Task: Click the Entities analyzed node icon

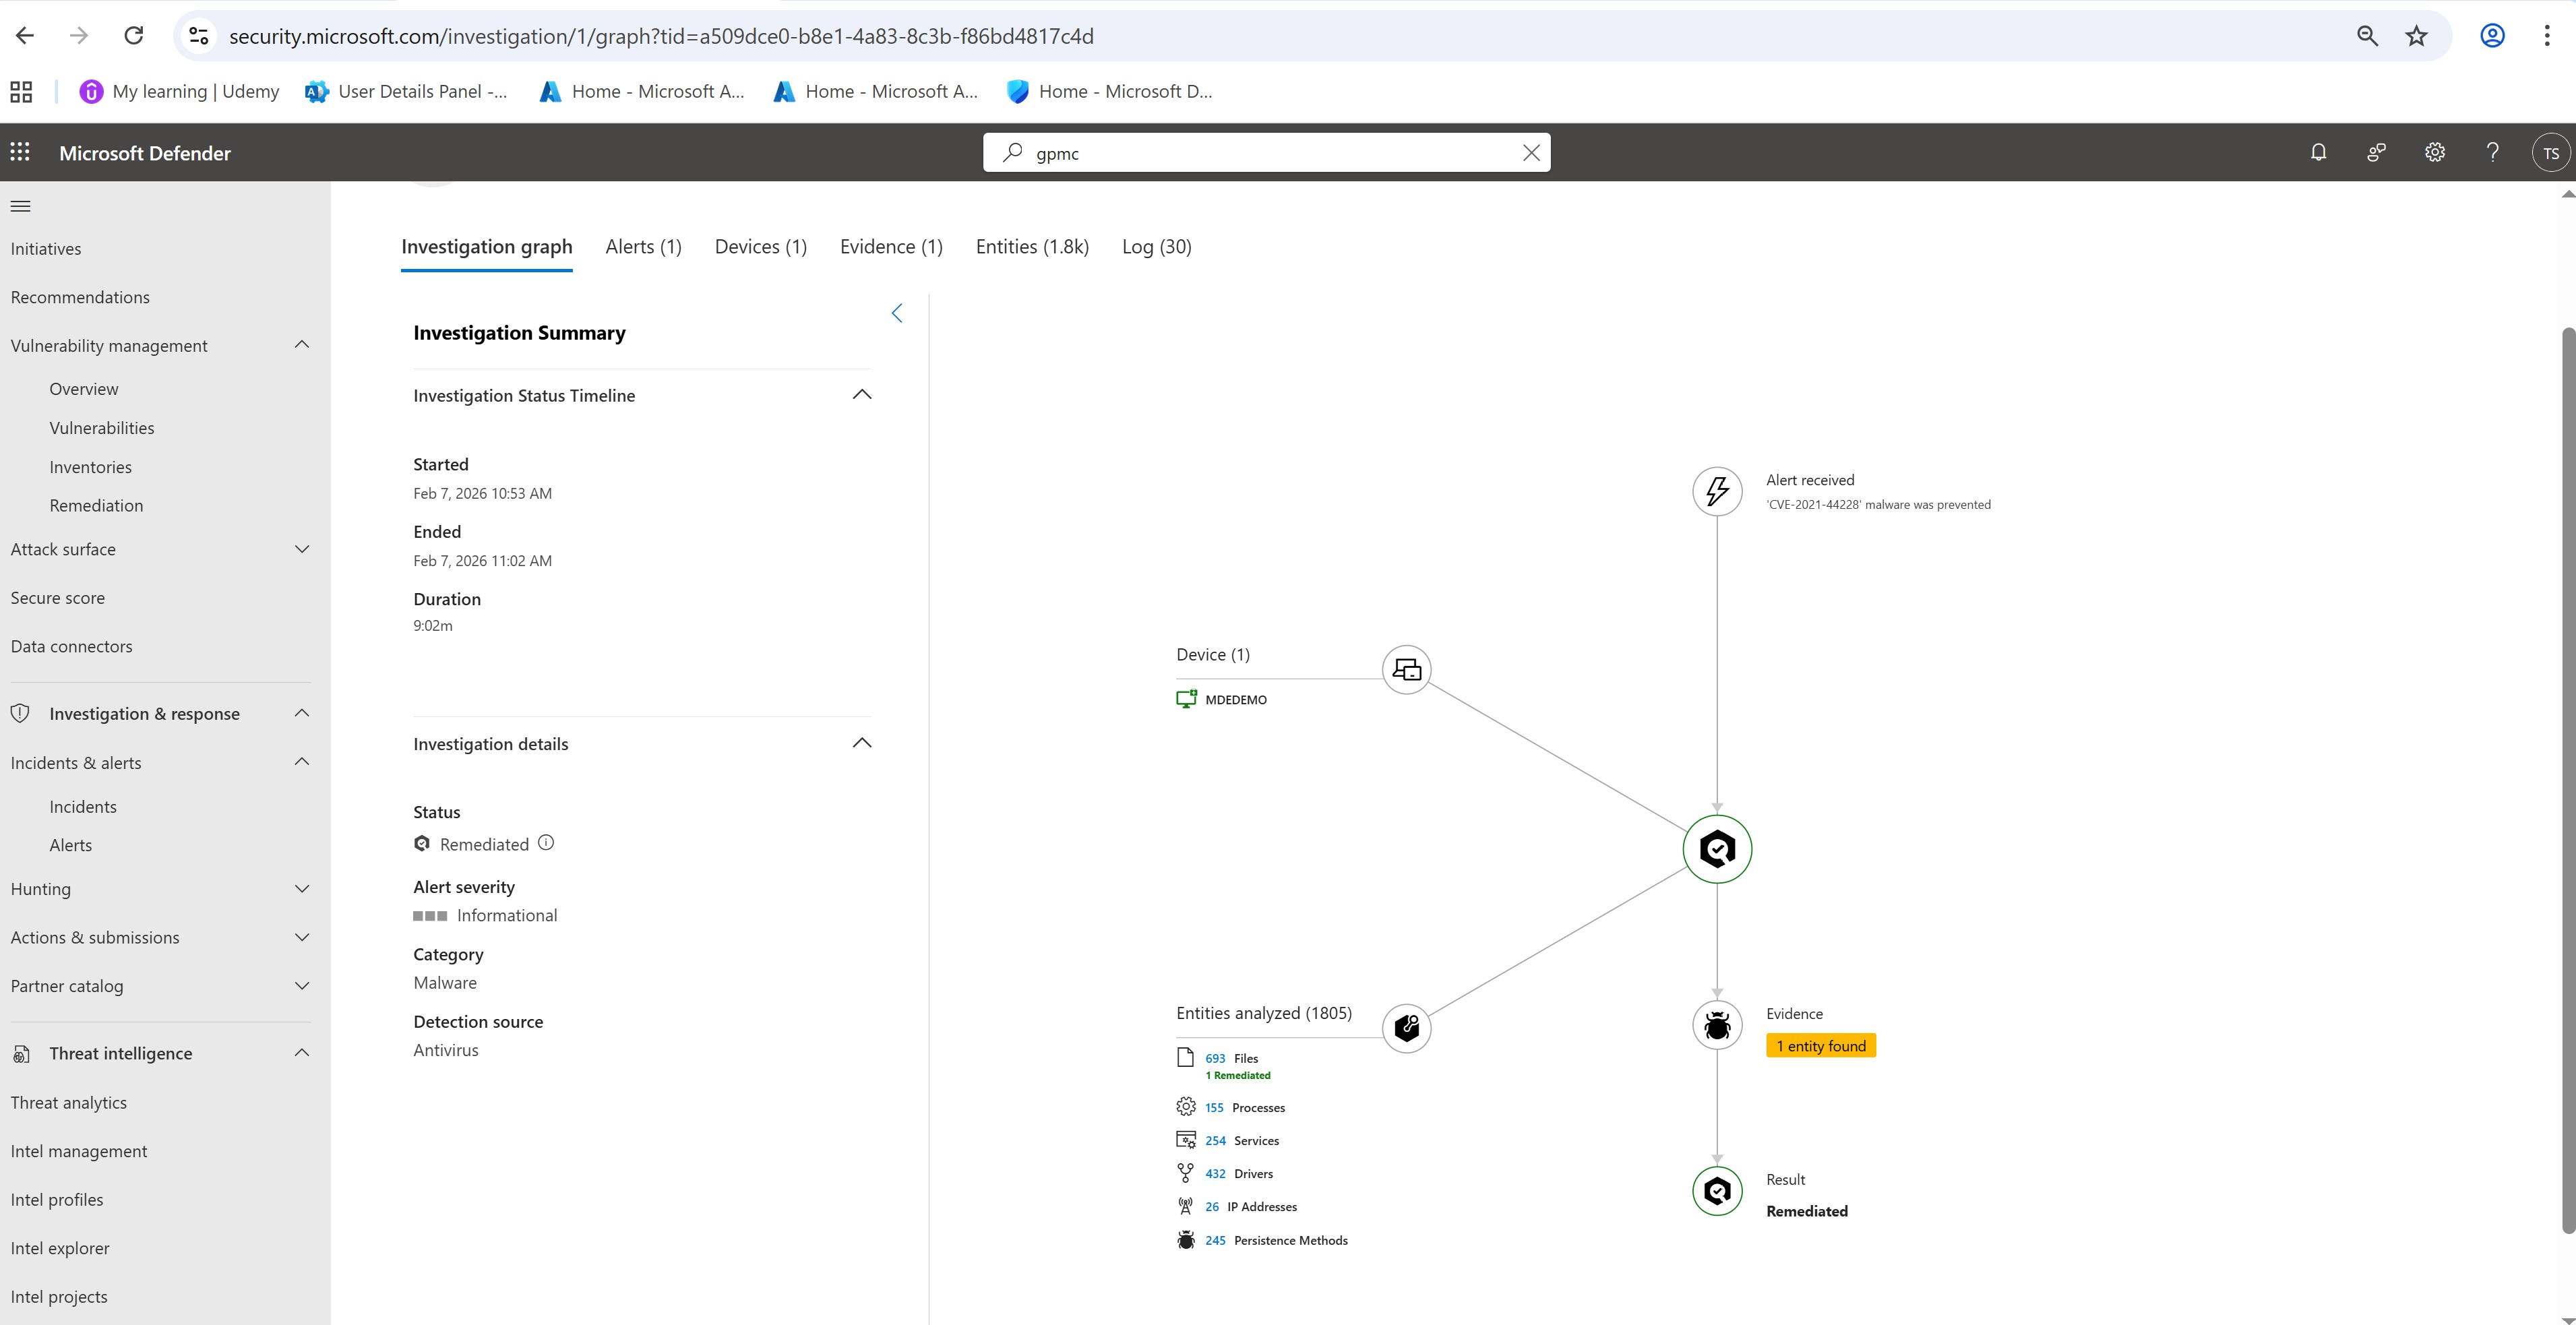Action: pos(1406,1027)
